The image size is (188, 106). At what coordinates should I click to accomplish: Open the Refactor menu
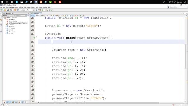(21, 7)
